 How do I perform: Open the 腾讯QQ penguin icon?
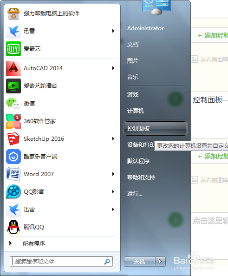13,227
